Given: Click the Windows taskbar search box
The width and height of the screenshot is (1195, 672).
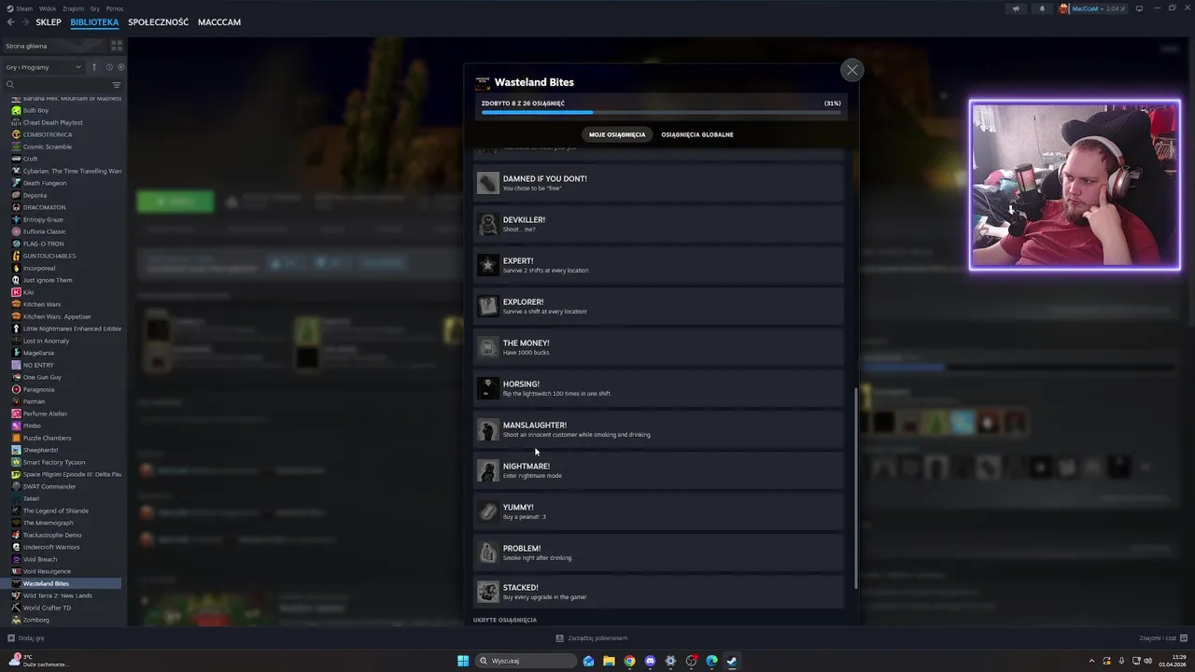Looking at the screenshot, I should tap(526, 661).
